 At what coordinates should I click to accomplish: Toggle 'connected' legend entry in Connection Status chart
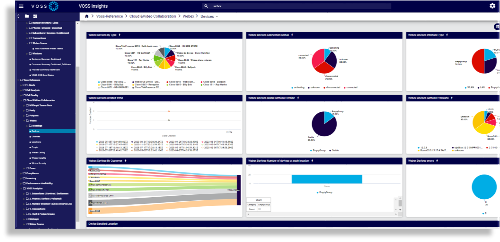pos(351,88)
